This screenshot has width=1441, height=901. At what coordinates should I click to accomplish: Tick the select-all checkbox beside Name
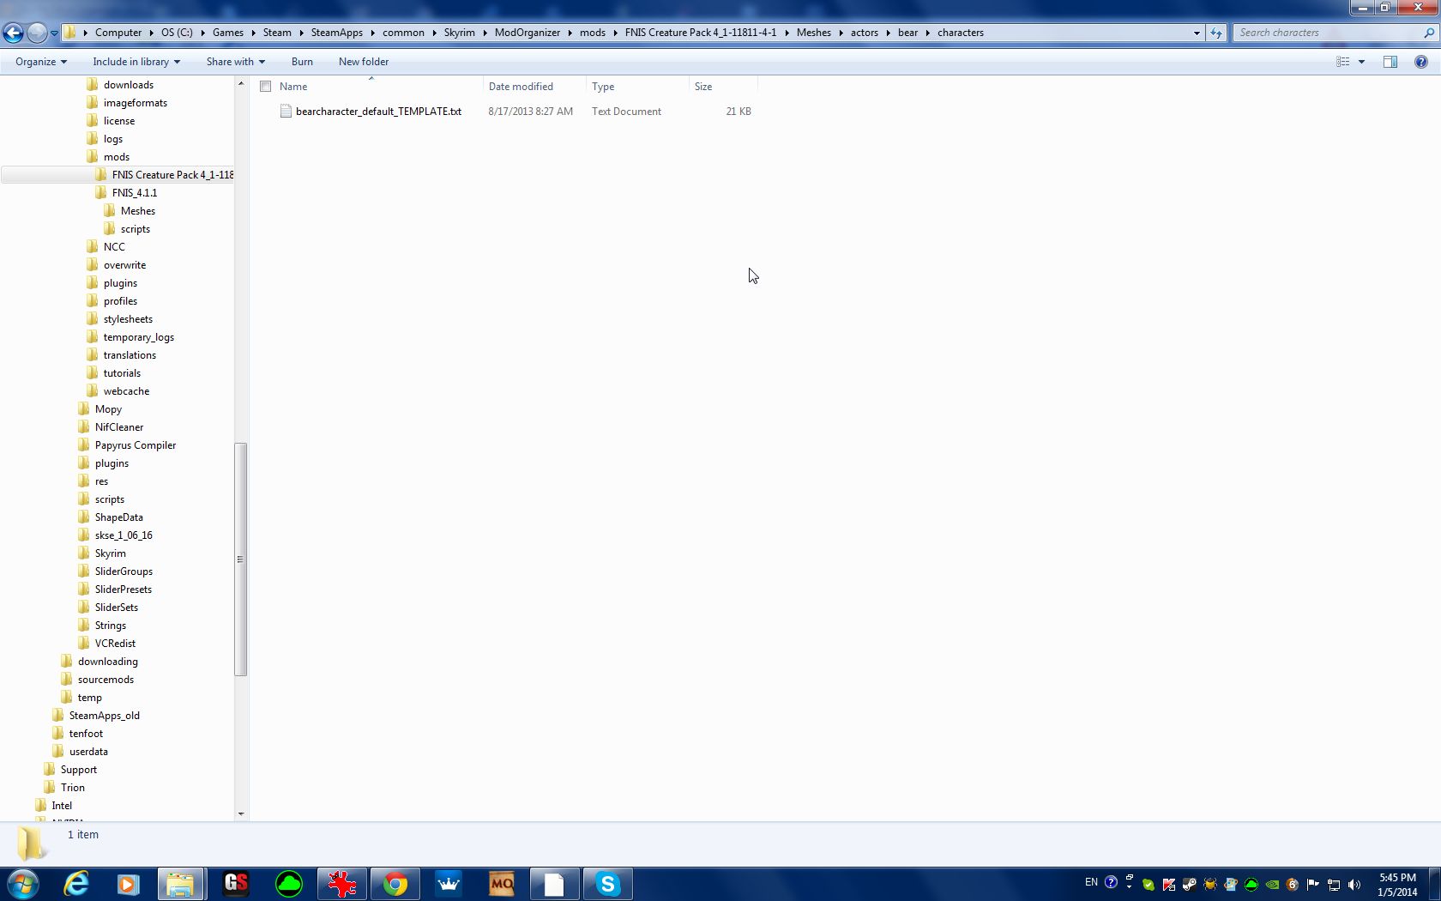[x=266, y=87]
